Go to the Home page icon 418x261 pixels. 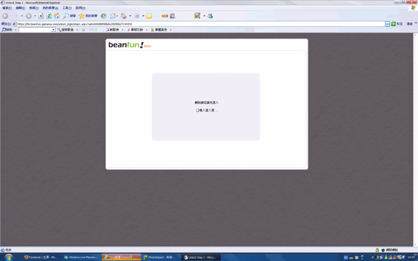57,16
